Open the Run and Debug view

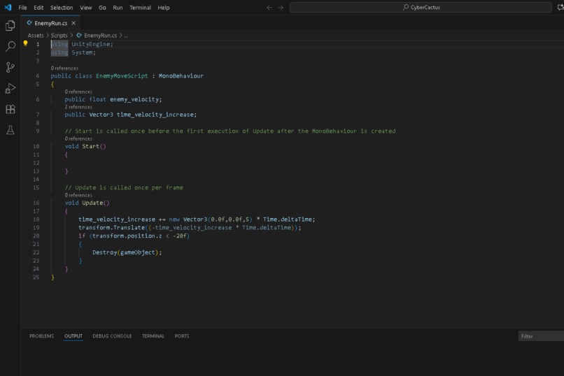tap(10, 88)
